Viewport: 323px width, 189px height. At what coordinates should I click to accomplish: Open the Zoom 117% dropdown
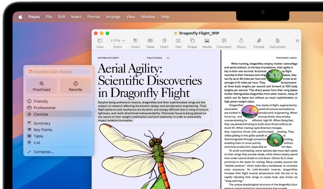click(x=118, y=41)
